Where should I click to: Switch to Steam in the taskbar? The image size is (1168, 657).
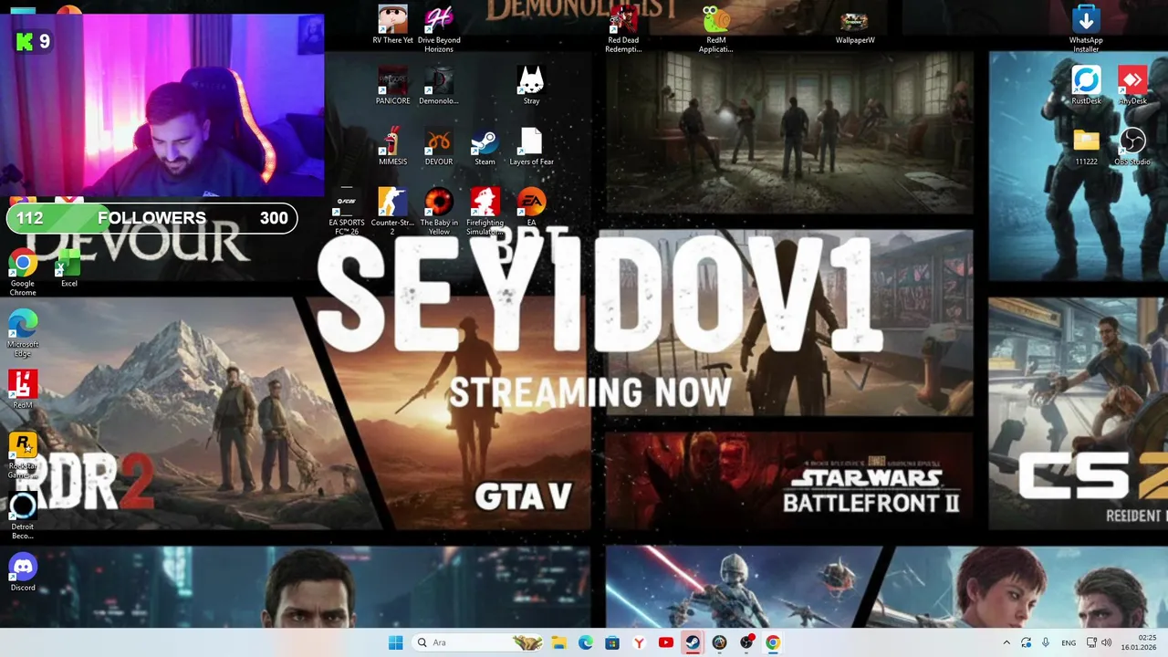point(693,642)
